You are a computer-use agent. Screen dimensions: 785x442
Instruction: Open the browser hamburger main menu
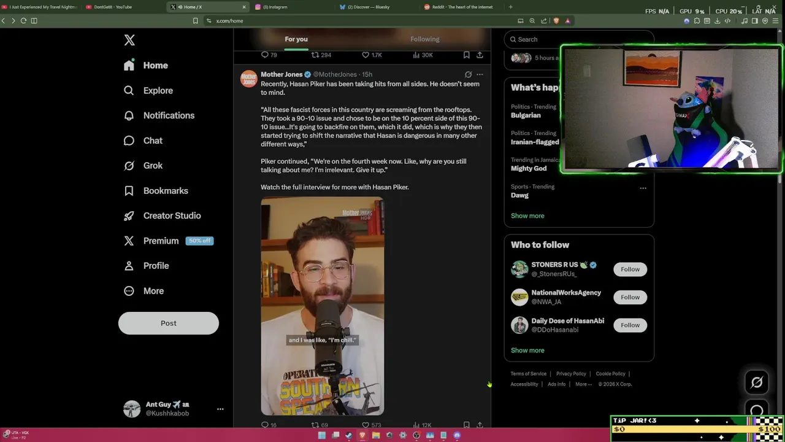(776, 21)
